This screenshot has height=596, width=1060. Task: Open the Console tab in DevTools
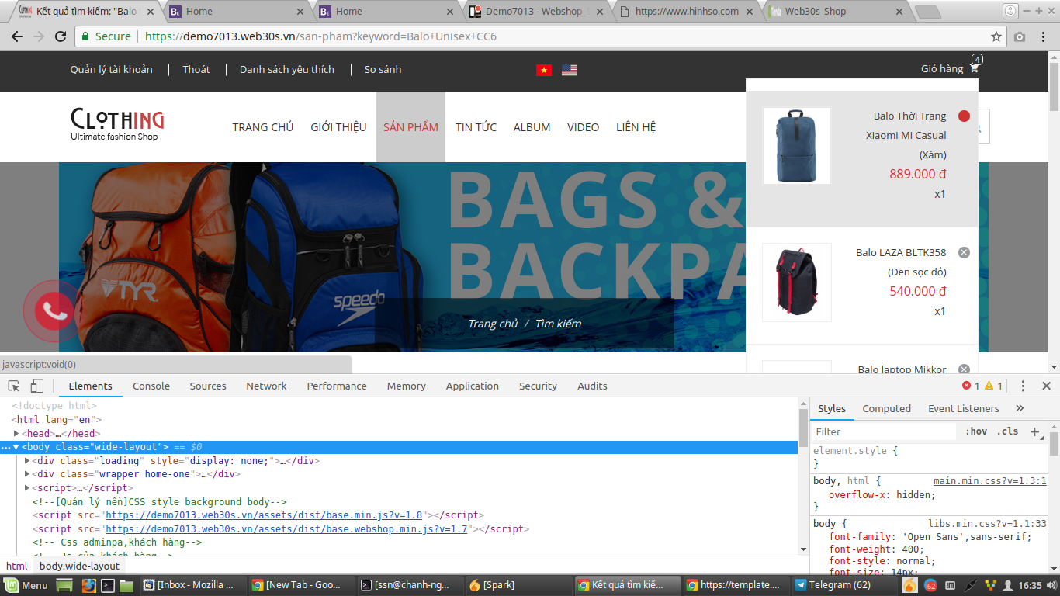pos(151,386)
